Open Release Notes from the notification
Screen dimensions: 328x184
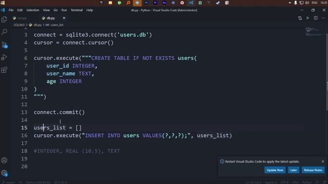tap(313, 170)
